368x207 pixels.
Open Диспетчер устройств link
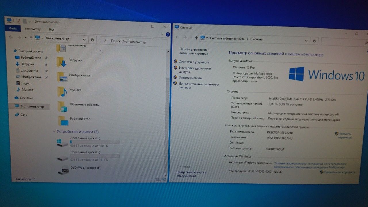pyautogui.click(x=194, y=62)
